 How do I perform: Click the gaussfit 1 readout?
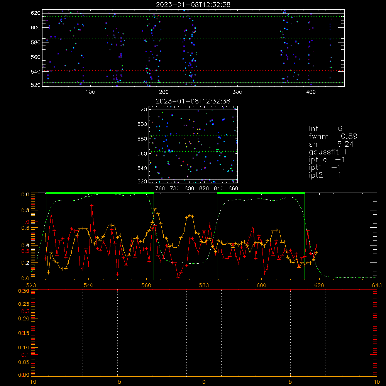(x=328, y=152)
